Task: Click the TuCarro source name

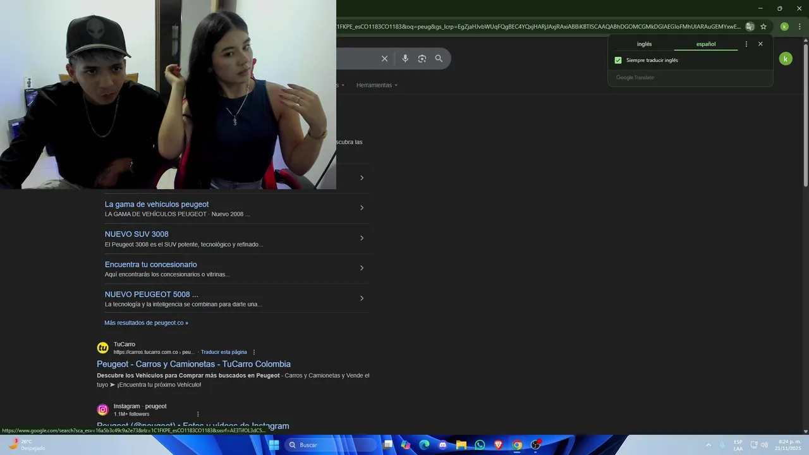Action: click(125, 344)
